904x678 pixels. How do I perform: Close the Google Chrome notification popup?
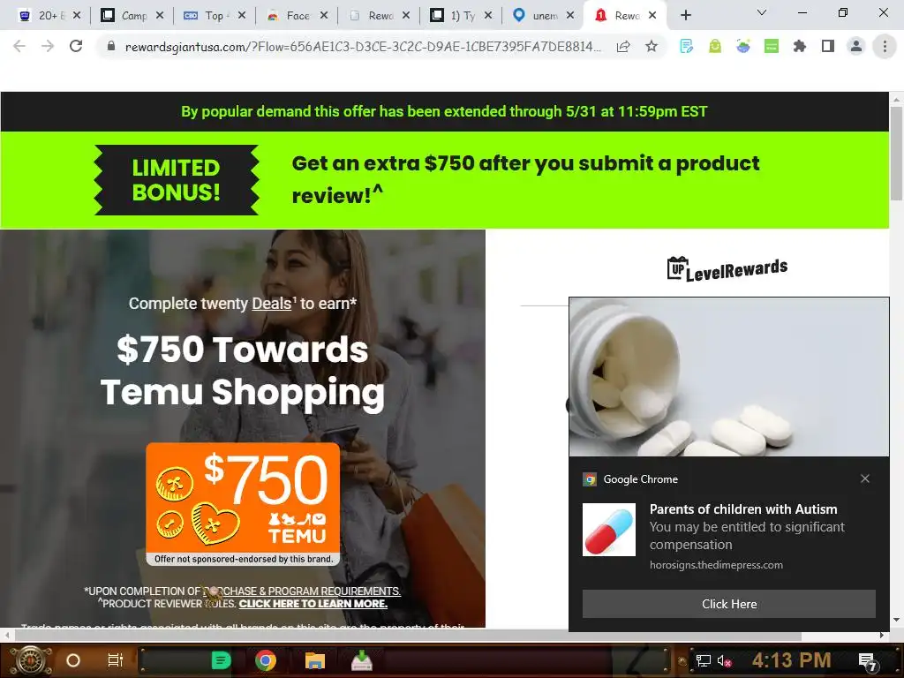865,478
